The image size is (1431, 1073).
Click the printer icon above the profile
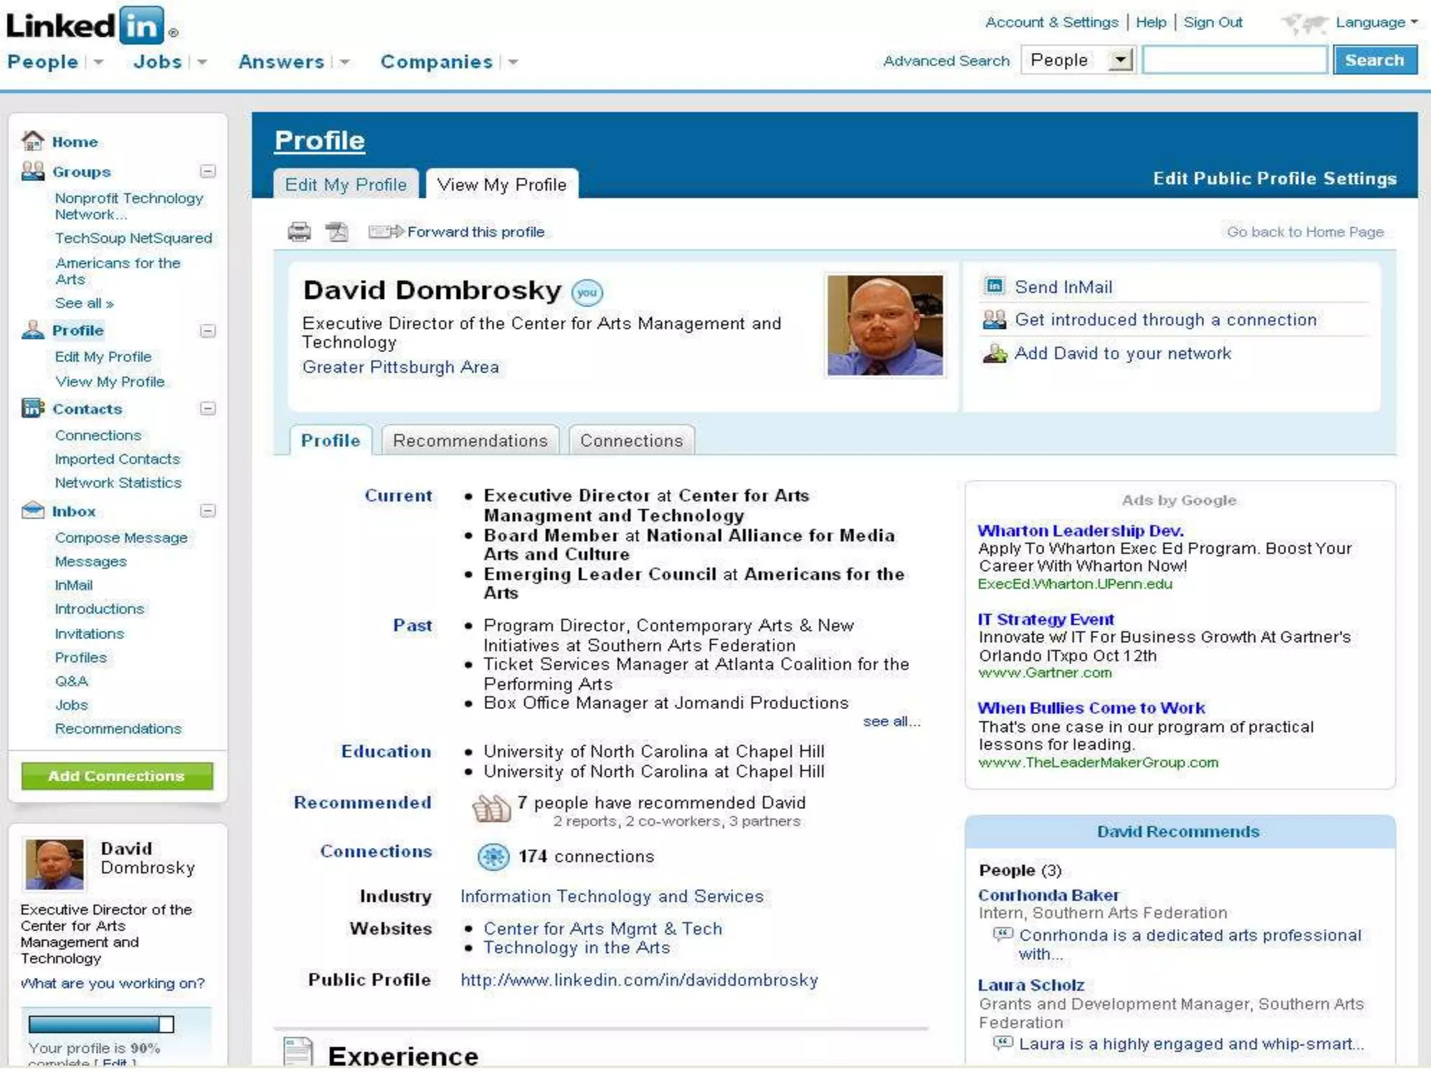coord(299,231)
